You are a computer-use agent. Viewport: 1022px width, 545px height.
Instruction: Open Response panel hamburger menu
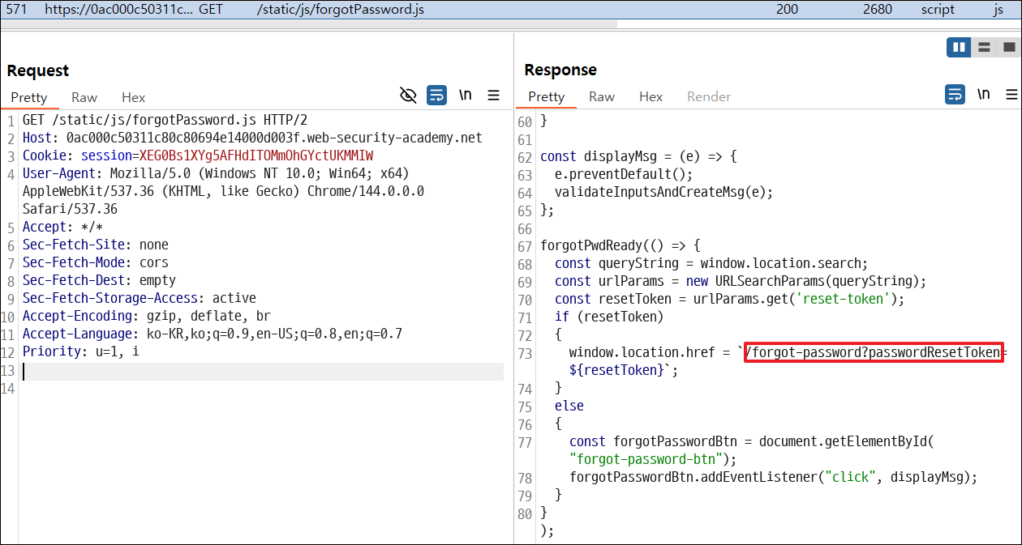[x=1011, y=95]
